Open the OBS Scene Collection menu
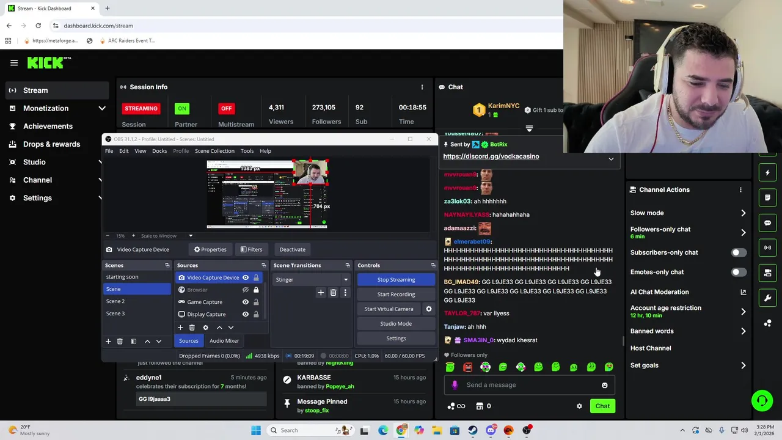This screenshot has width=782, height=440. (x=214, y=151)
